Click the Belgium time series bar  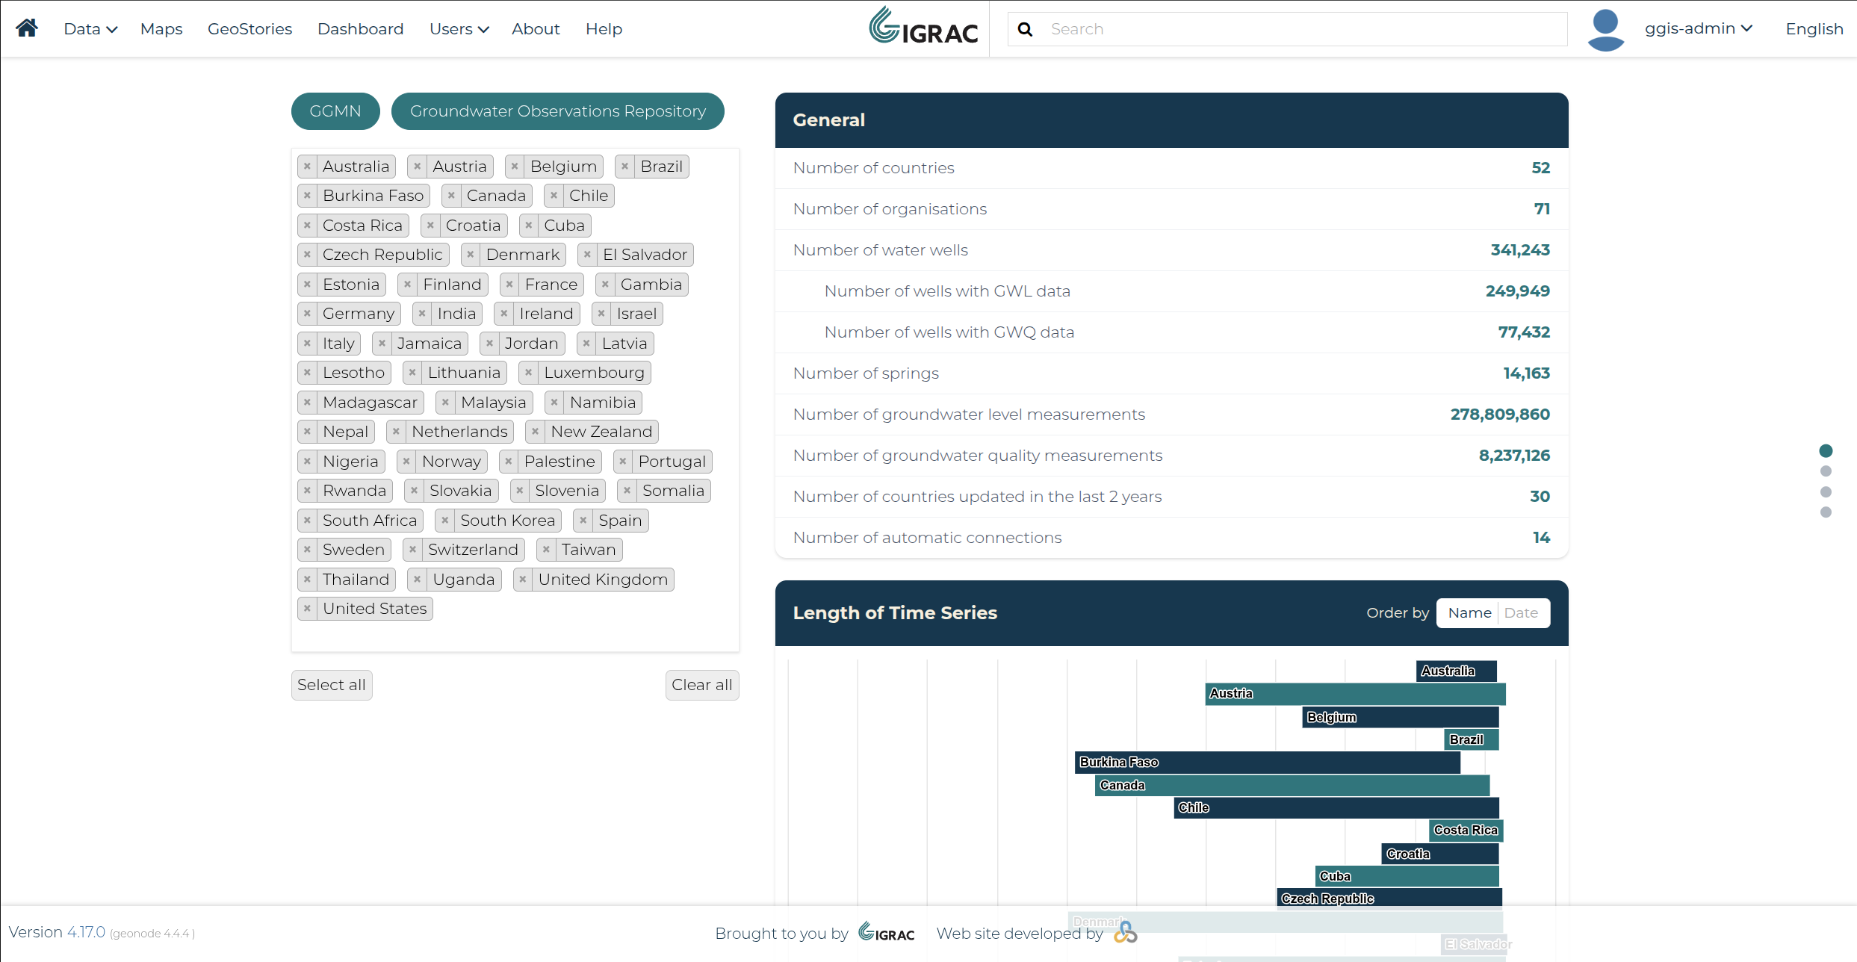coord(1401,718)
